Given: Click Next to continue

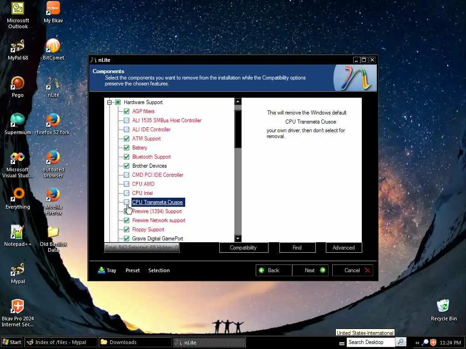Looking at the screenshot, I should 310,270.
